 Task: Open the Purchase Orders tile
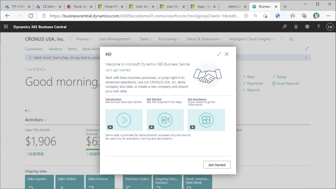coord(137,182)
